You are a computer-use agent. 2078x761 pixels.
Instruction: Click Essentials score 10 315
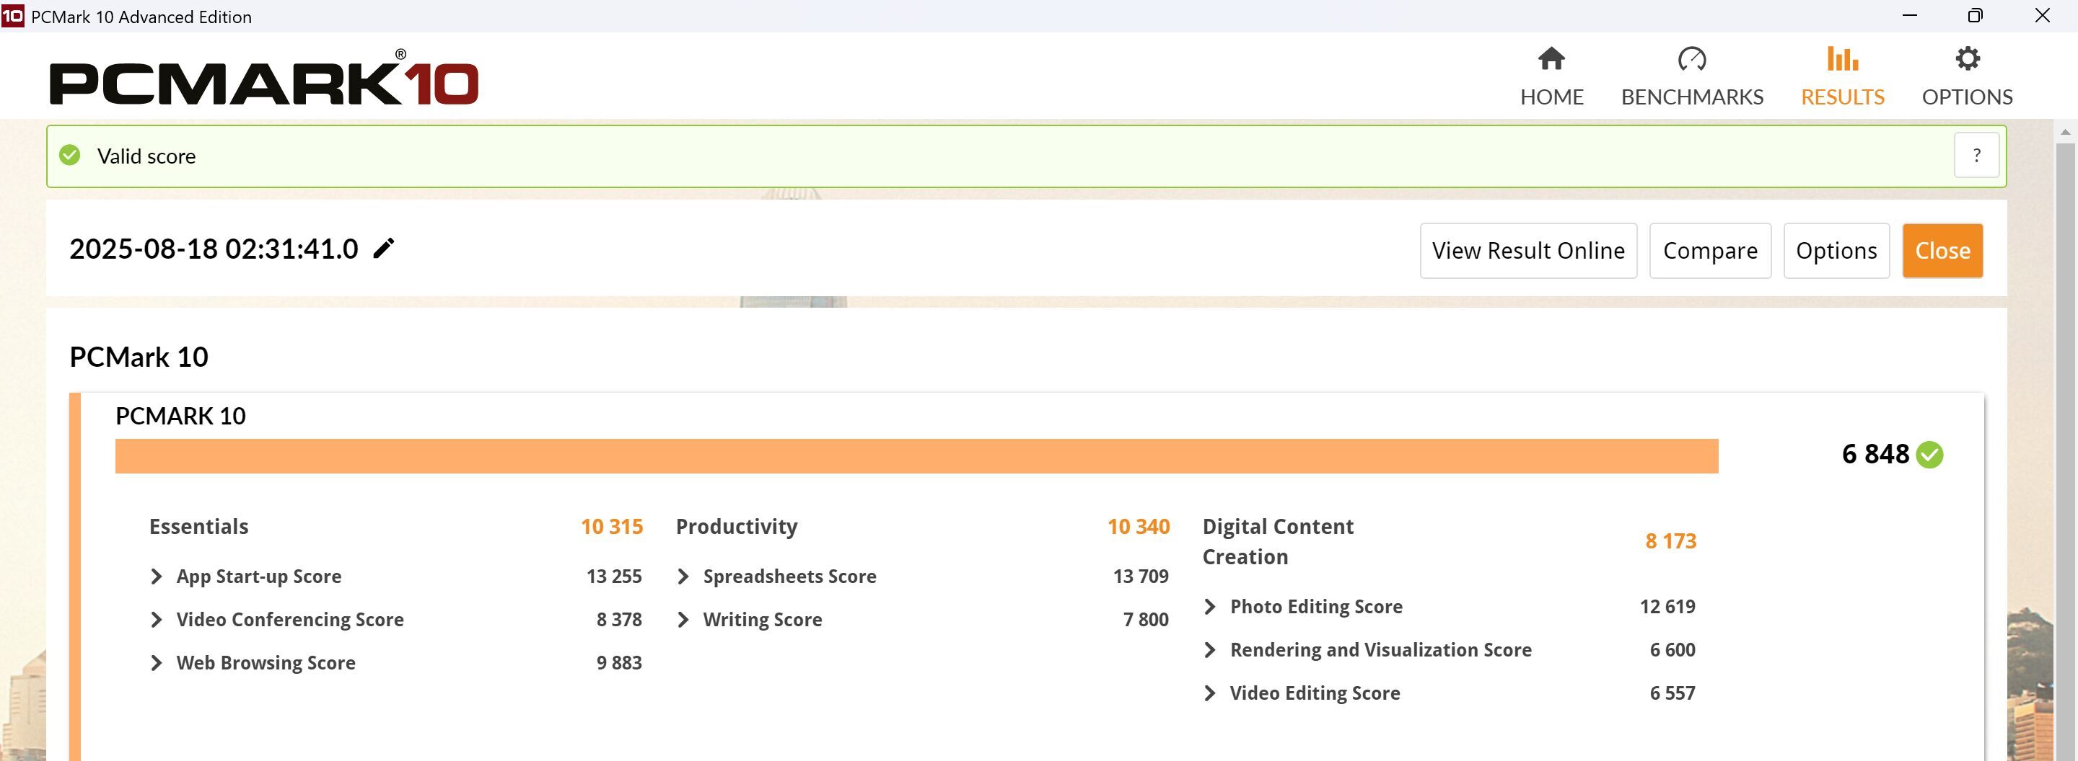(x=611, y=527)
